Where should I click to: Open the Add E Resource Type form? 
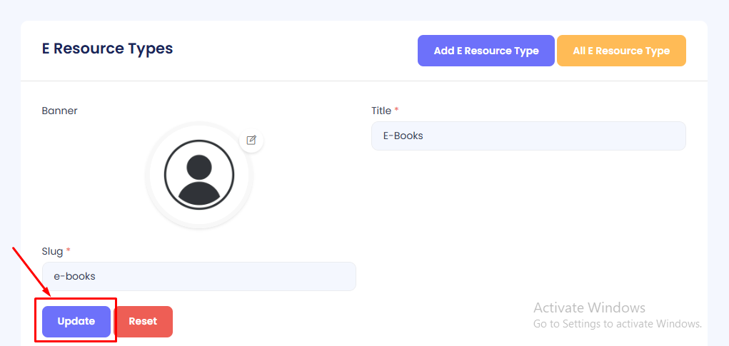coord(486,51)
